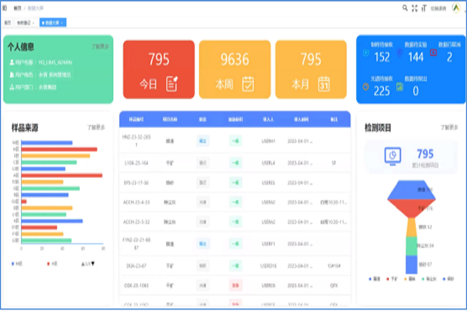Screen dimensions: 467x311
Task: Click the calendar check icon on 本周 card
Action: click(248, 84)
